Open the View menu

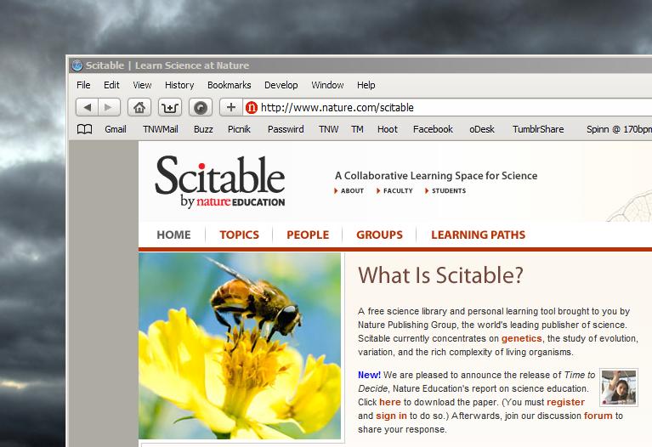tap(142, 85)
